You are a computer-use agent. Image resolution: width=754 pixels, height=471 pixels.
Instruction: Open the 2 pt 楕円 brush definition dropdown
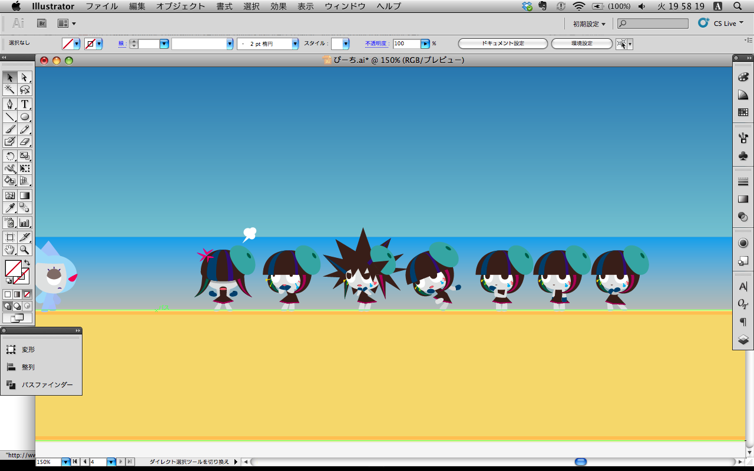pos(295,44)
